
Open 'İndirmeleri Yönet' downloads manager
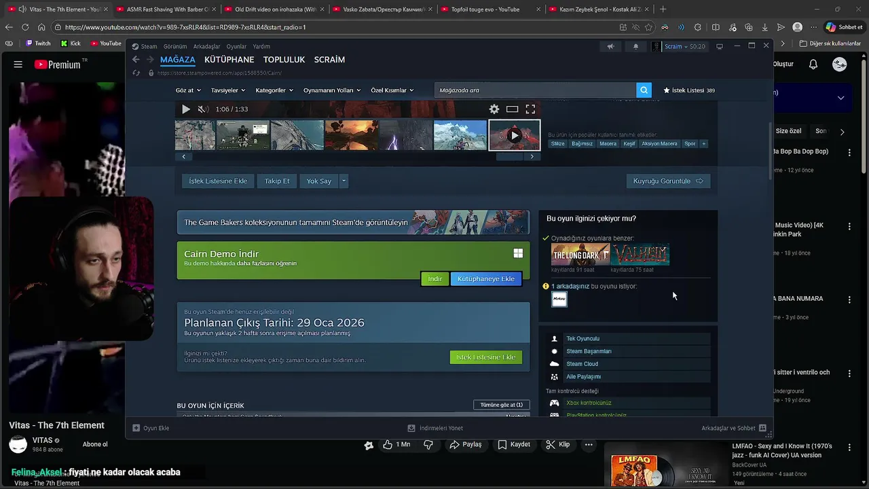pyautogui.click(x=435, y=429)
